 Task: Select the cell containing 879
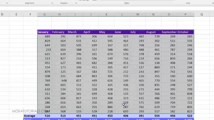pos(44,72)
